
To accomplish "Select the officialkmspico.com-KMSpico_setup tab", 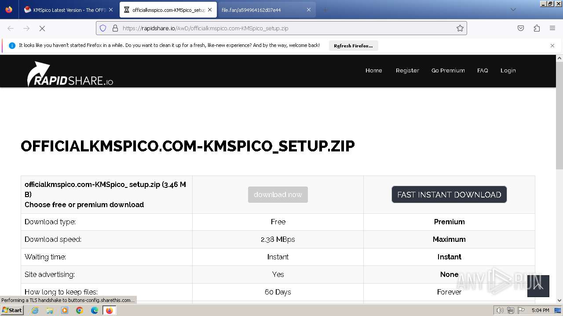I will coord(168,10).
